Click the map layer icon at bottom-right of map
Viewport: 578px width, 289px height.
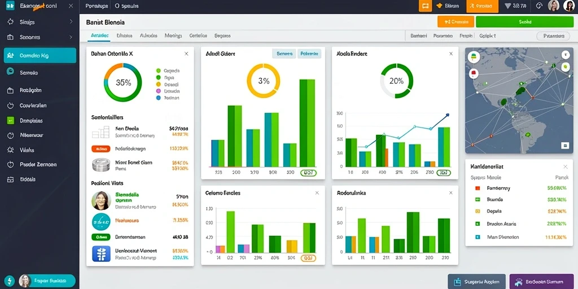click(x=564, y=145)
